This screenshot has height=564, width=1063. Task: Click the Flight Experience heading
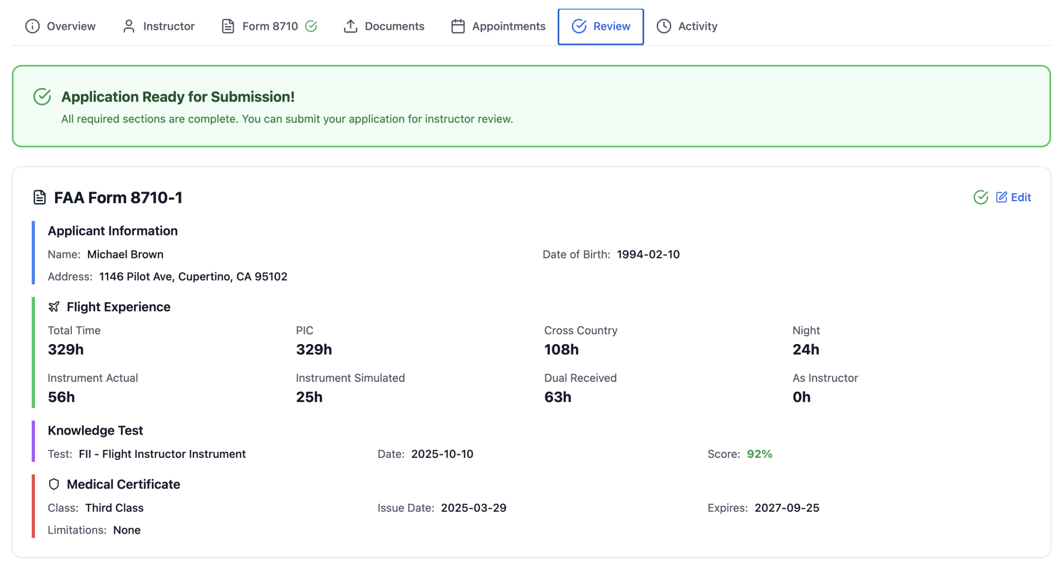[118, 307]
